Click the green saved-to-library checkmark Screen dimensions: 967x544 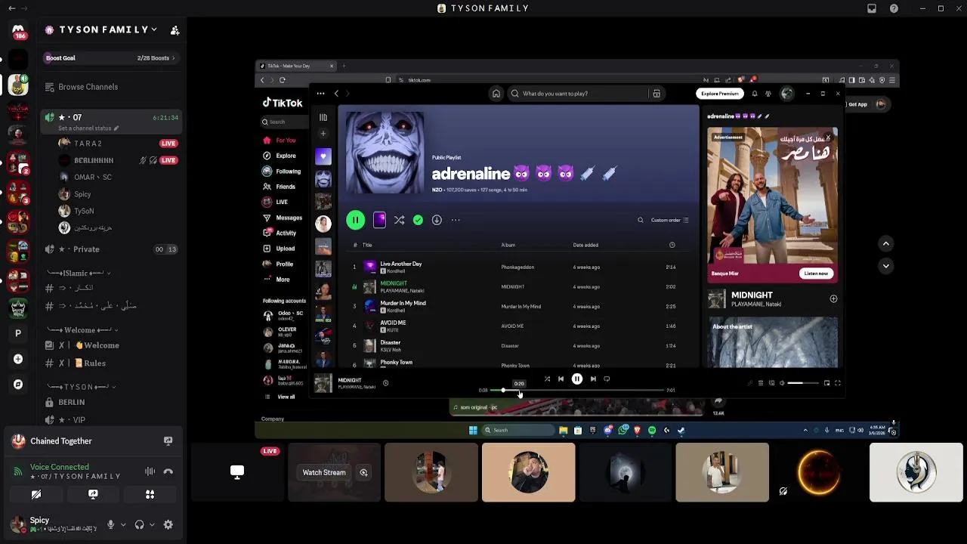pyautogui.click(x=418, y=220)
